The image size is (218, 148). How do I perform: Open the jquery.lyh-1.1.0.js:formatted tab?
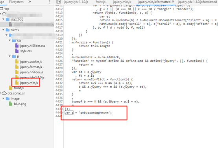(198, 2)
